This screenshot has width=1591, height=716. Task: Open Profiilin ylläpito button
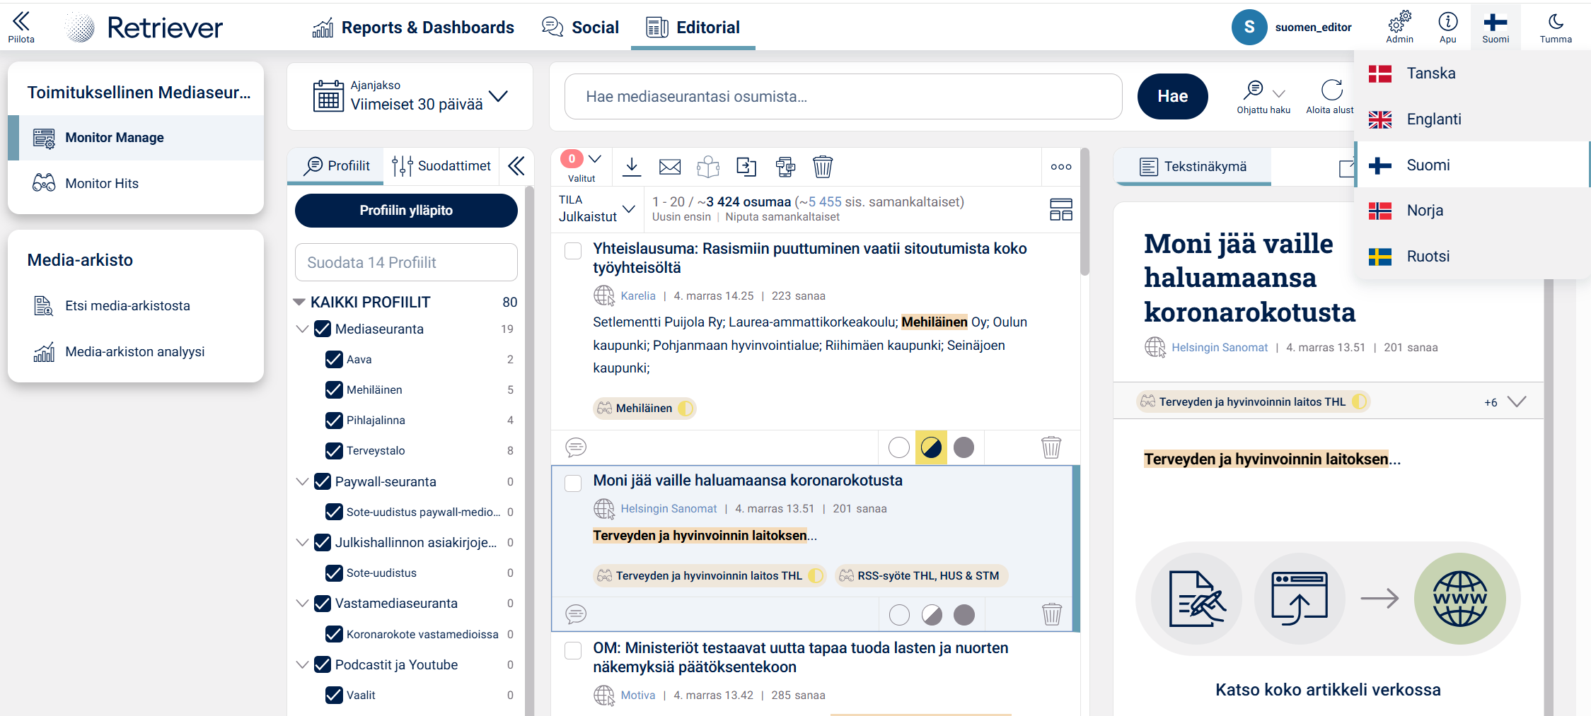[406, 211]
